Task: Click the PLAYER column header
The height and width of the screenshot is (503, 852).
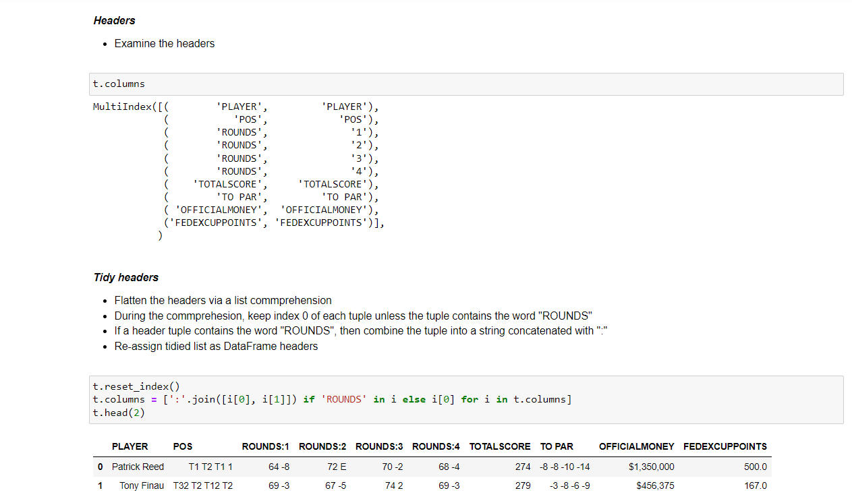Action: pos(130,446)
